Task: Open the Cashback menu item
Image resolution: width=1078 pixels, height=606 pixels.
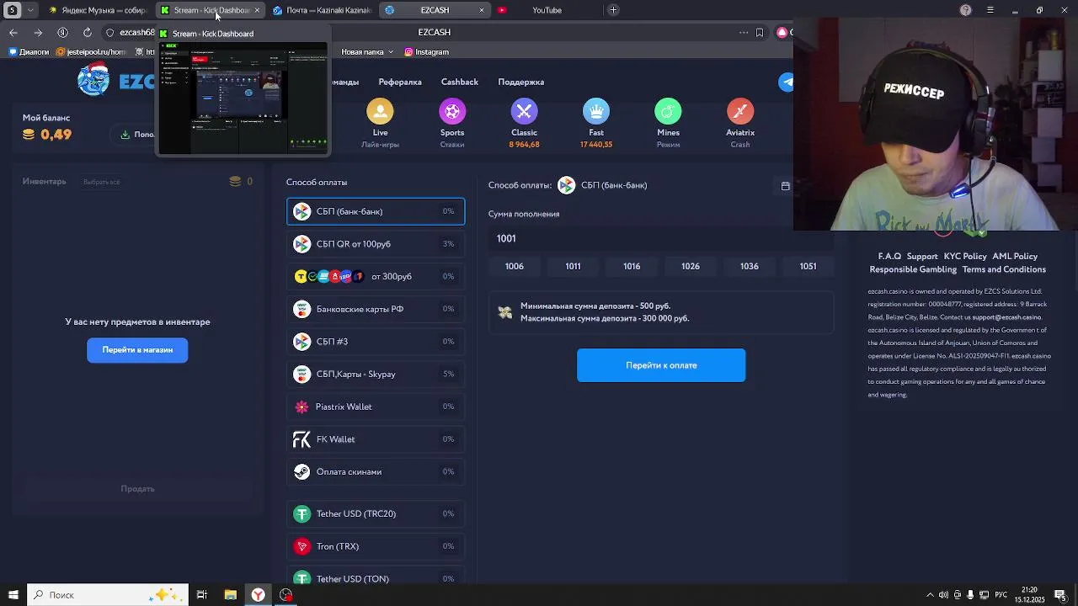Action: pos(460,82)
